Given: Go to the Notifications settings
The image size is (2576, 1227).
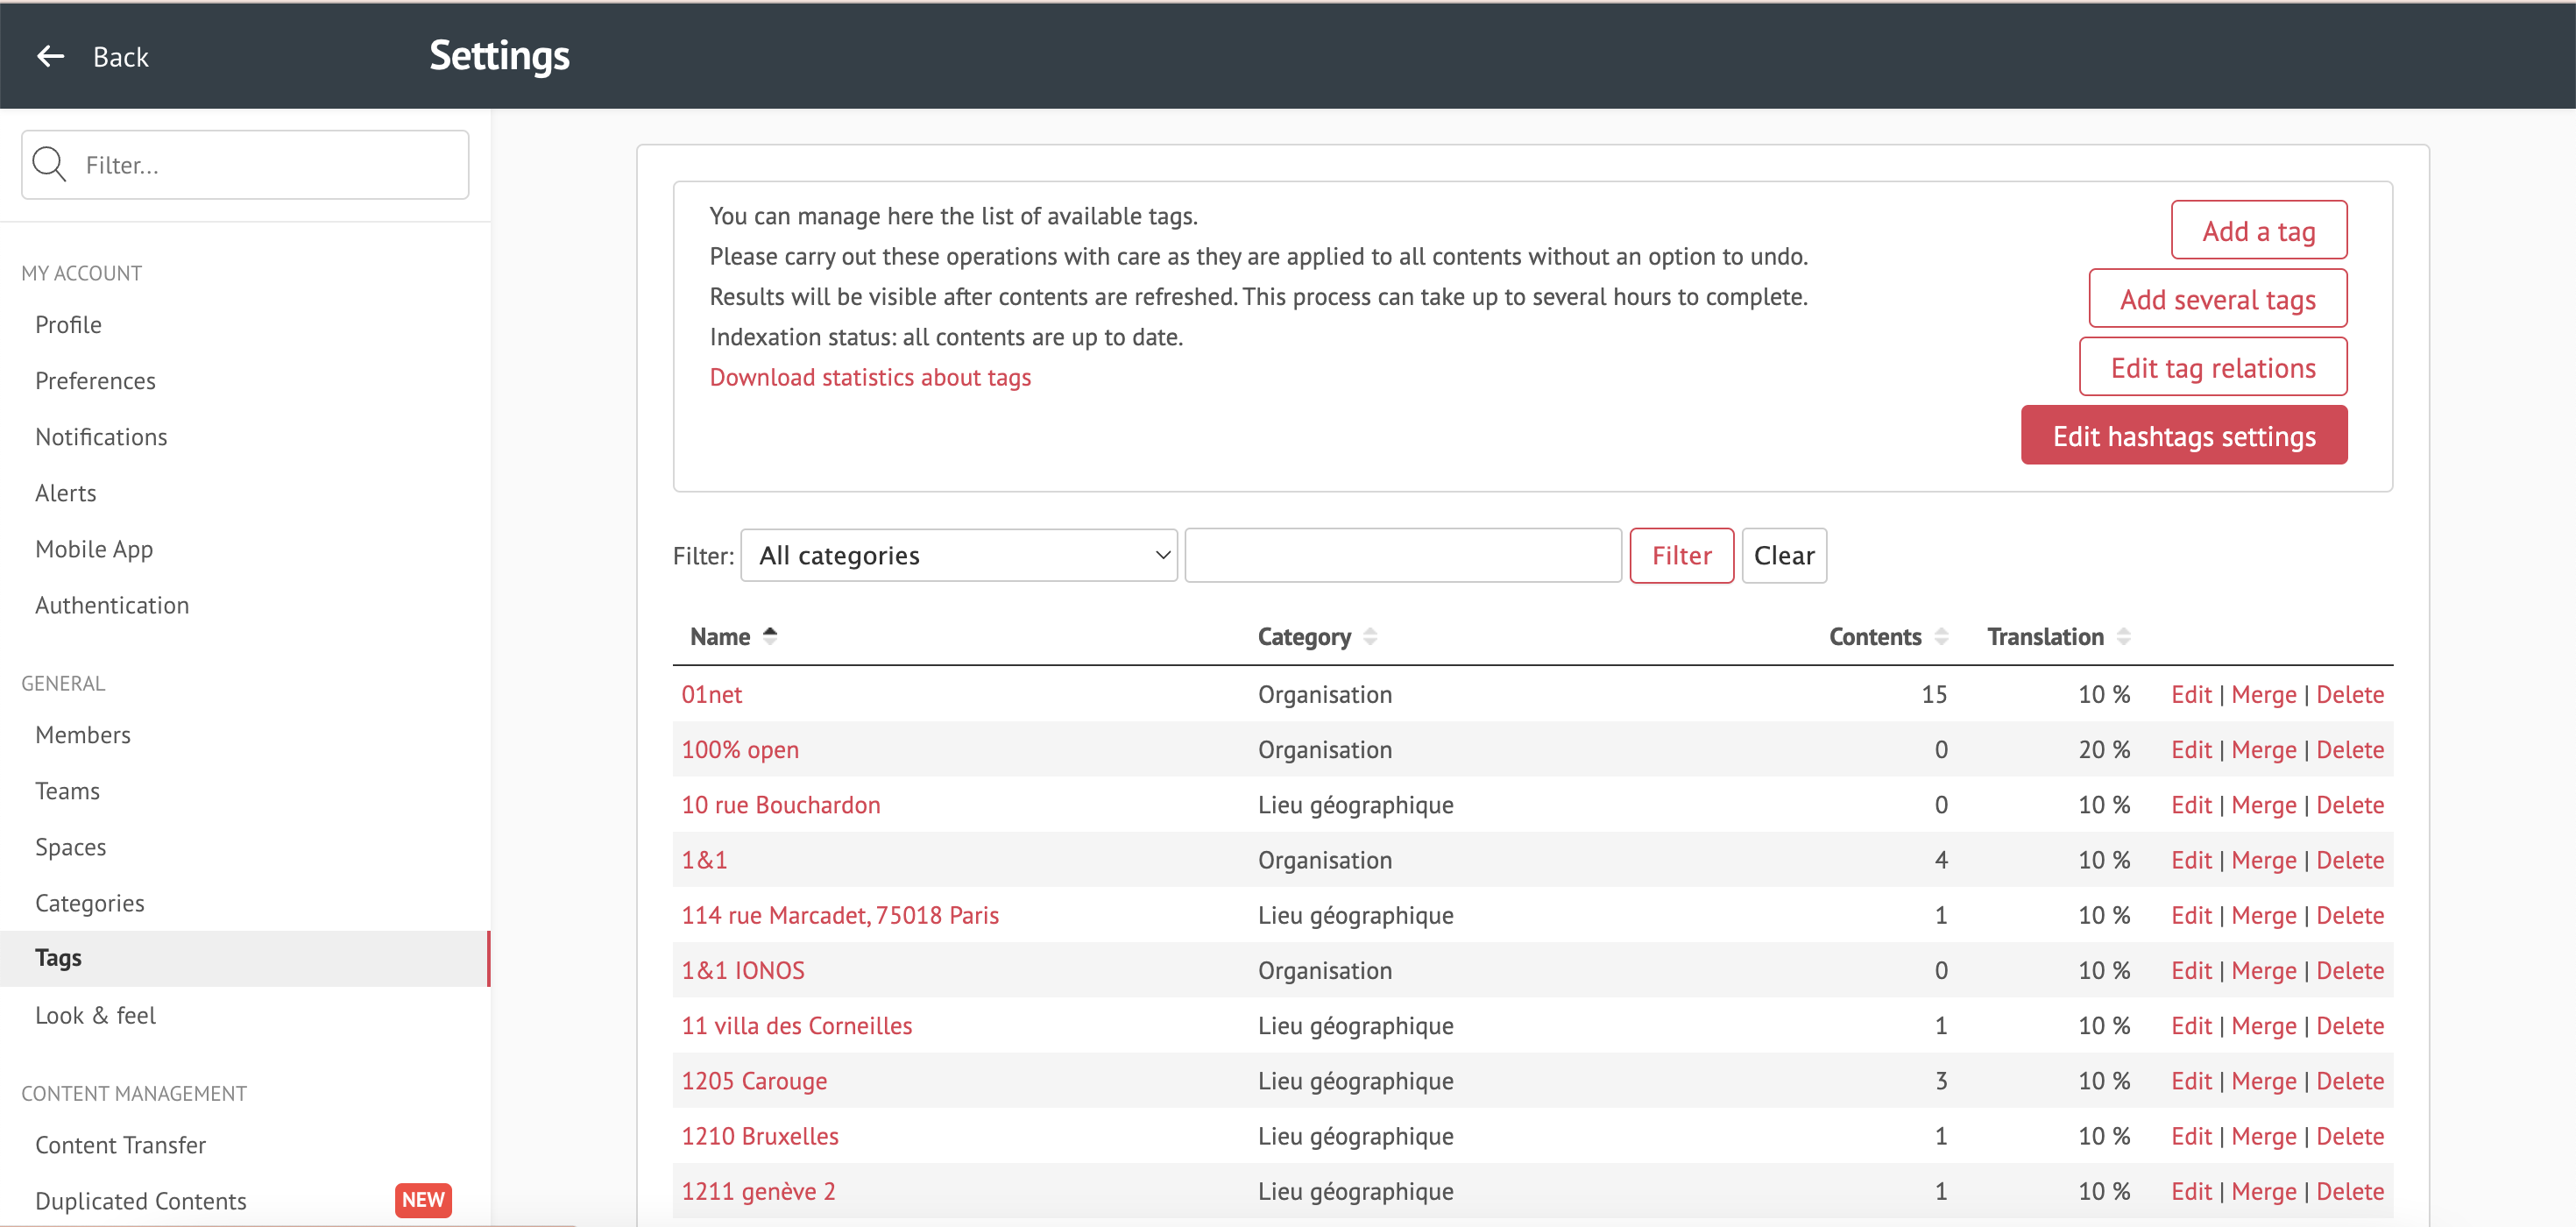Looking at the screenshot, I should [101, 437].
